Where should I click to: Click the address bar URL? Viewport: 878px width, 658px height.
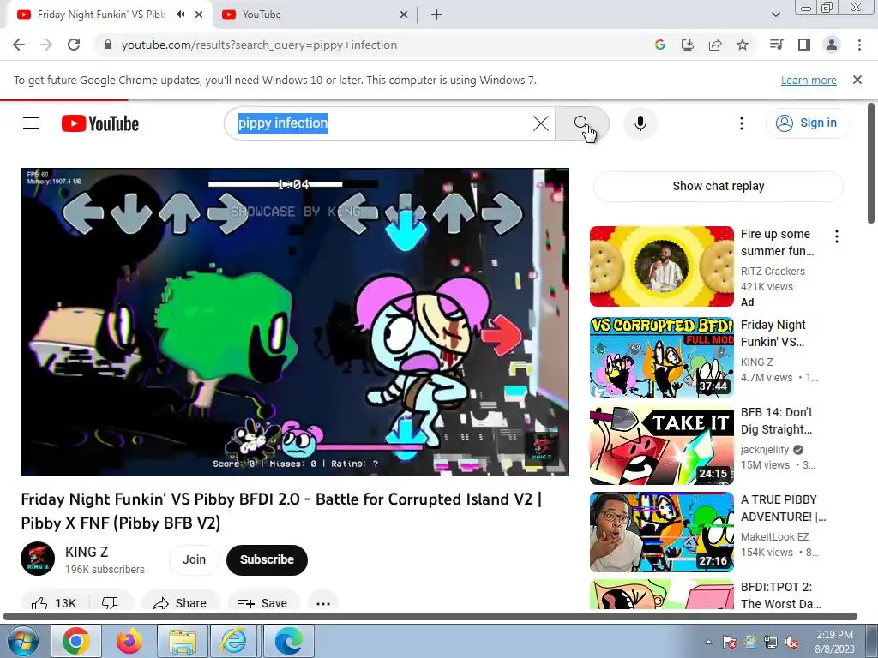(x=259, y=45)
